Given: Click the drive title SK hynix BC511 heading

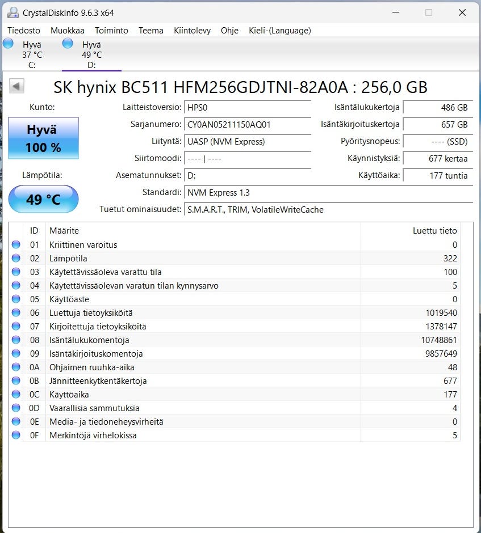Looking at the screenshot, I should click(x=240, y=87).
